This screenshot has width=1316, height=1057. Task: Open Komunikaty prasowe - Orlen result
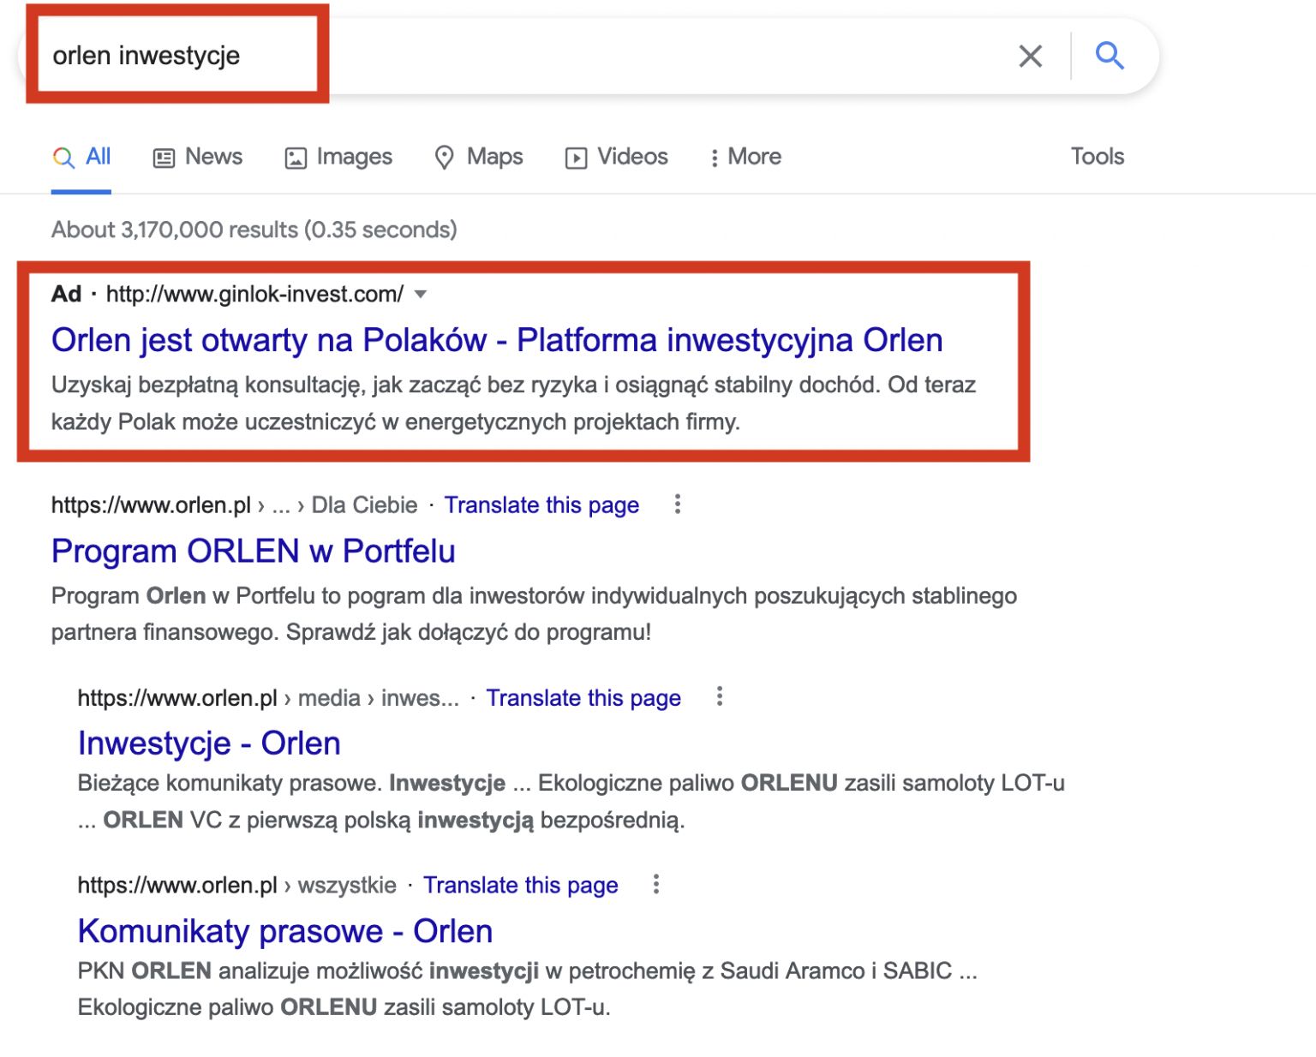coord(284,931)
